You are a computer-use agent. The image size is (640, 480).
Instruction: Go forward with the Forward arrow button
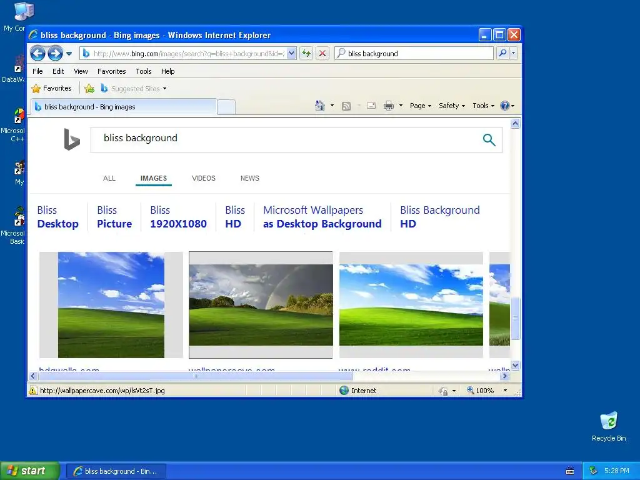[x=55, y=53]
